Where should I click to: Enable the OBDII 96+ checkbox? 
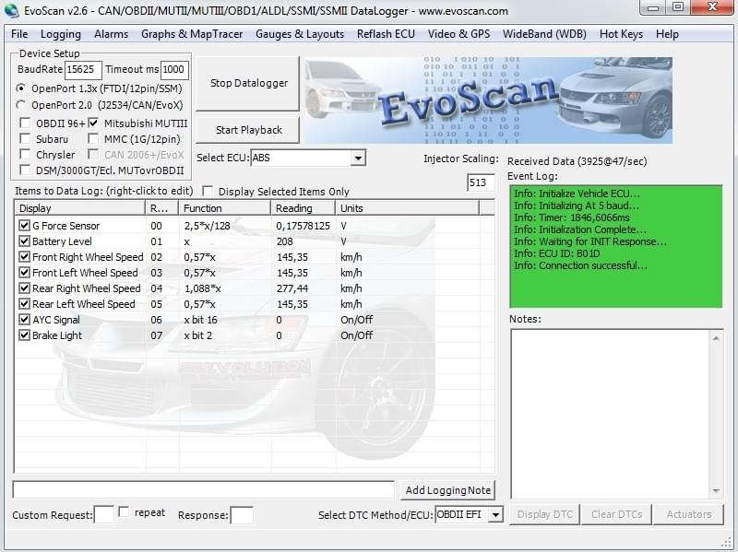pos(25,123)
